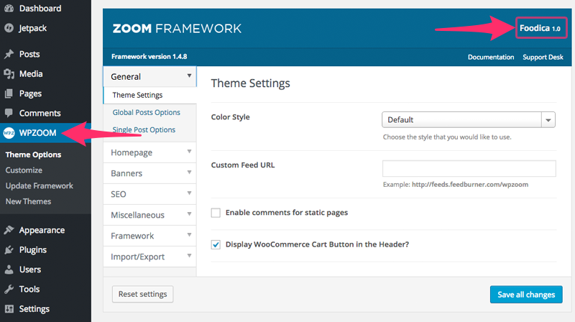Open the Documentation link

point(491,57)
